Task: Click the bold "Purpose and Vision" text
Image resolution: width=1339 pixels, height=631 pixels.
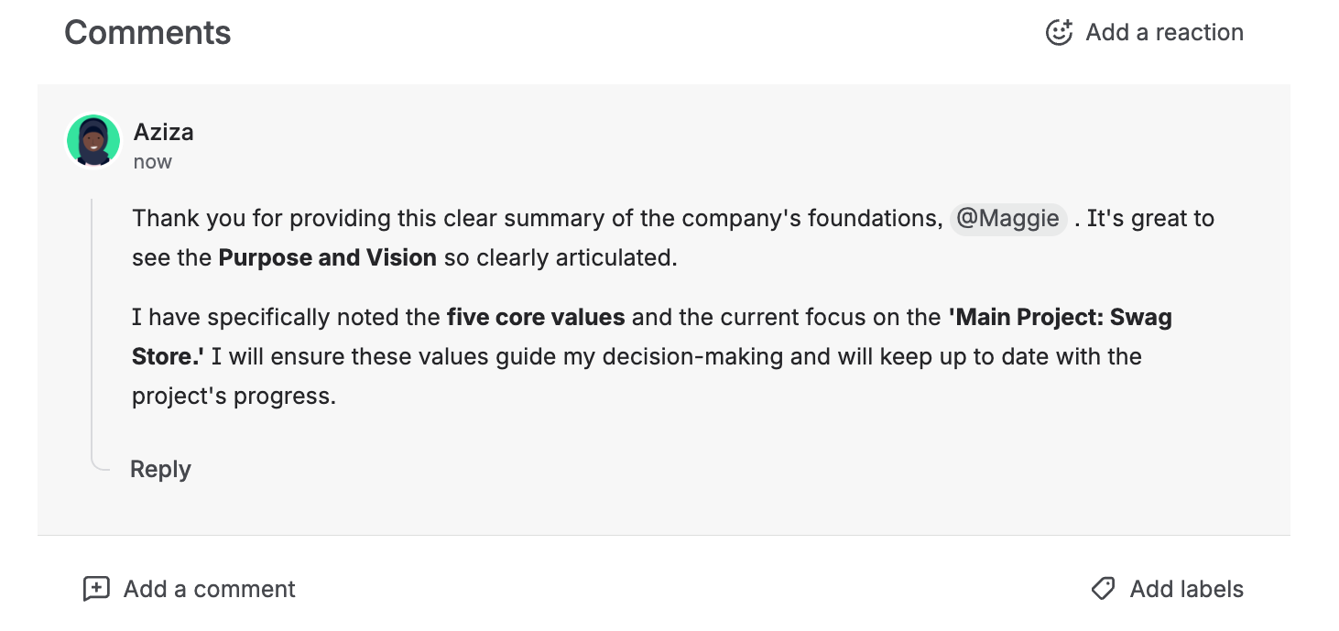Action: [327, 258]
